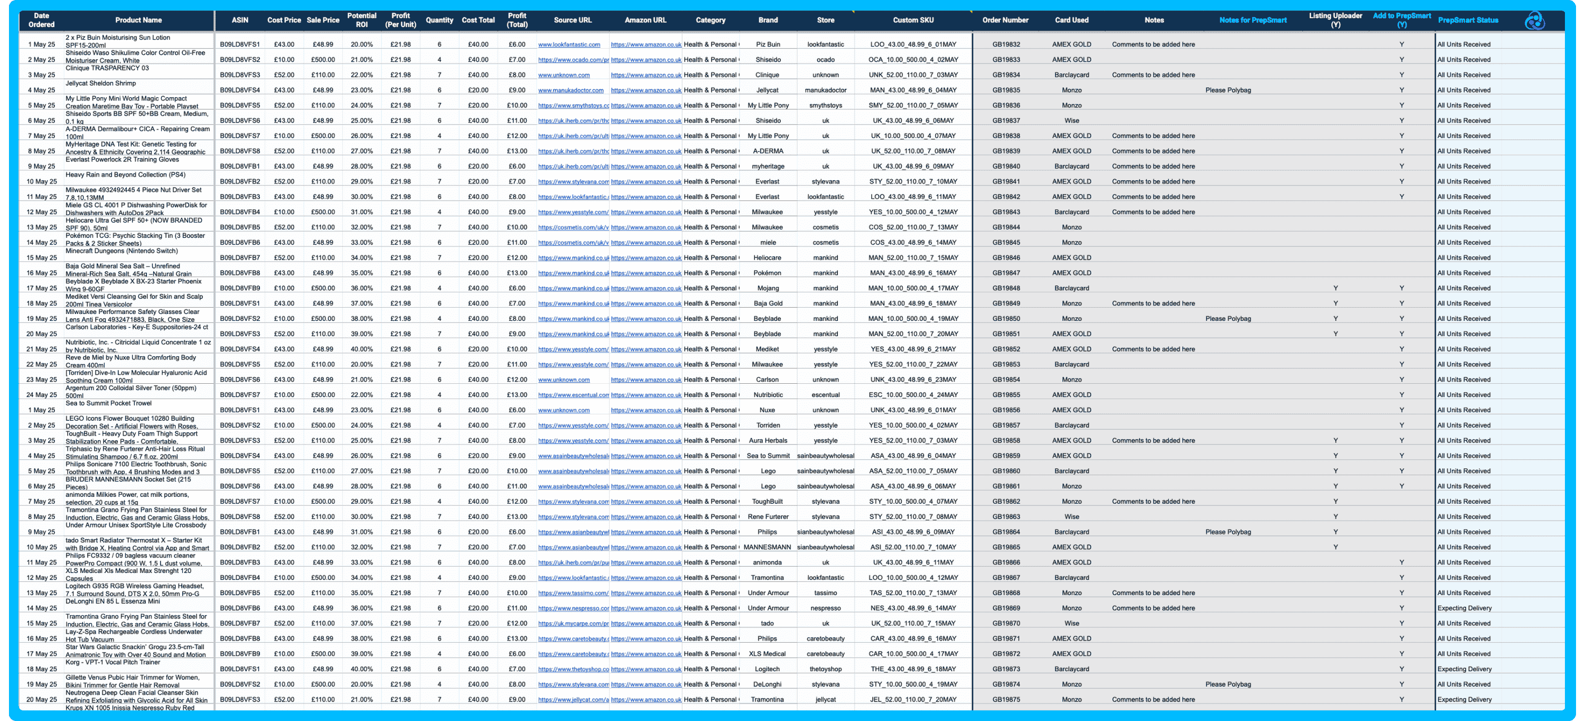
Task: Select the Date Ordered column header
Action: click(41, 20)
